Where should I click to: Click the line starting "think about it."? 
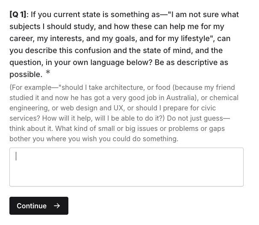tap(117, 128)
